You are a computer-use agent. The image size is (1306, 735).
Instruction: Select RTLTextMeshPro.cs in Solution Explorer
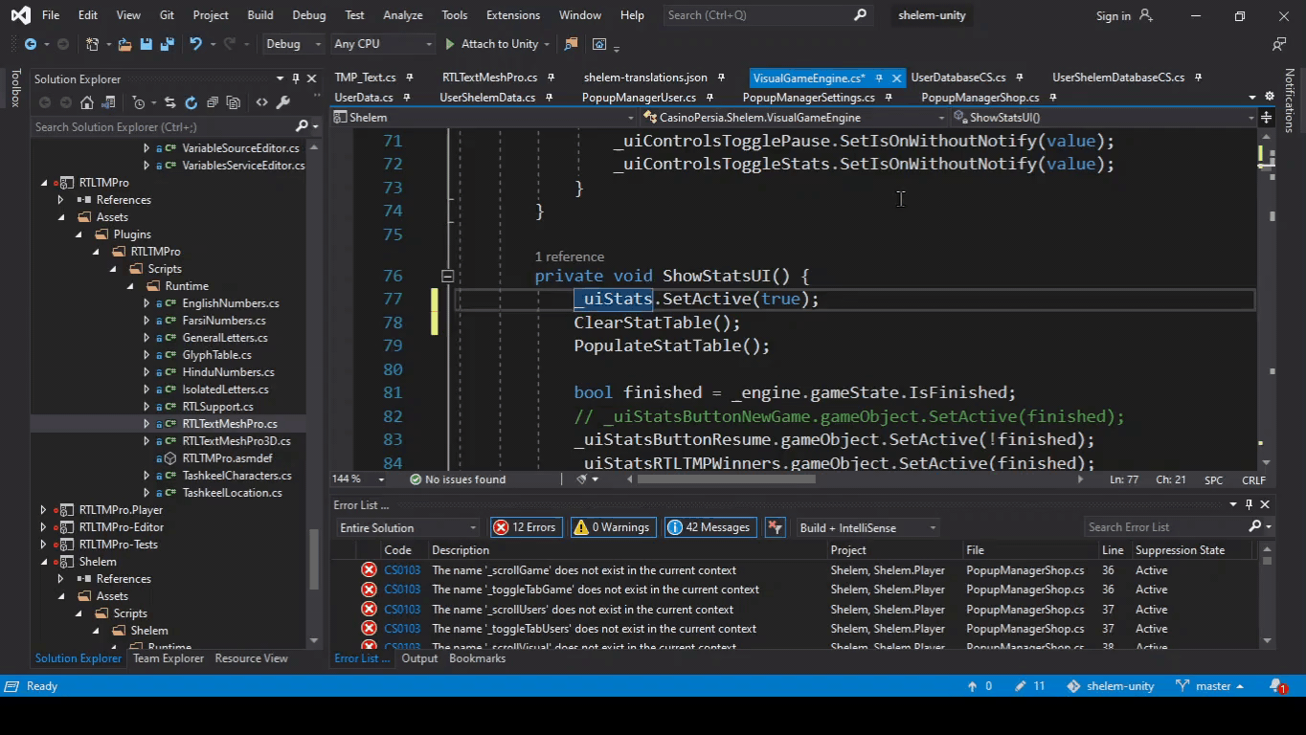230,424
